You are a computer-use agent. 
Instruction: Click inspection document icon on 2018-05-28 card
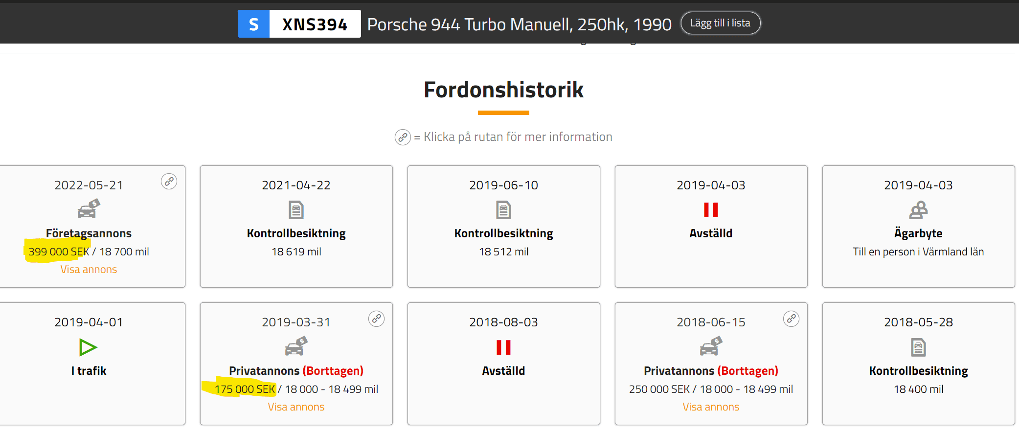(918, 347)
